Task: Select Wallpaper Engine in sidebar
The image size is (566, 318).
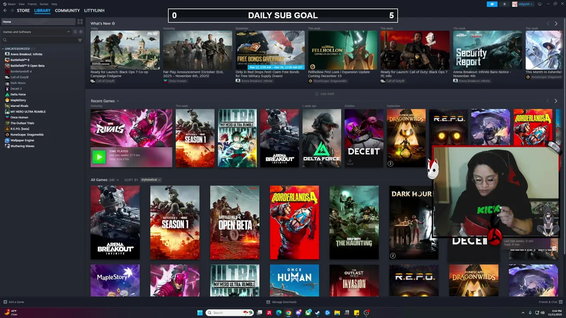Action: pos(22,140)
